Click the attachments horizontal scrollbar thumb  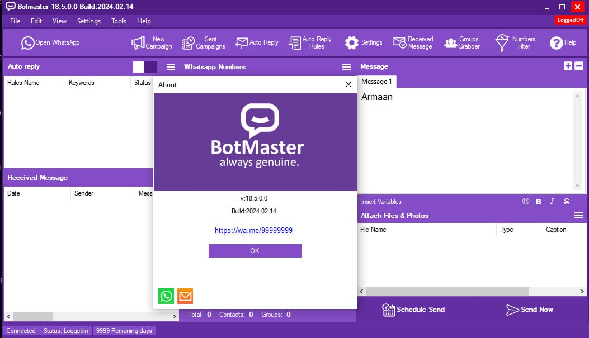click(x=447, y=291)
